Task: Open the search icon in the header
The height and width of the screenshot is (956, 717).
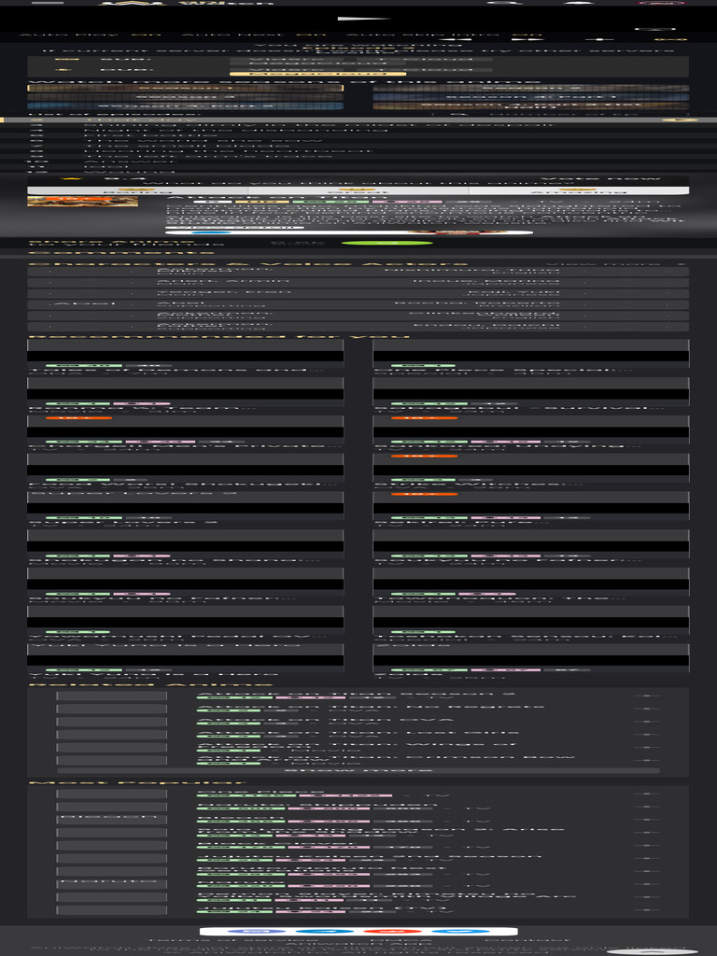Action: point(507,3)
